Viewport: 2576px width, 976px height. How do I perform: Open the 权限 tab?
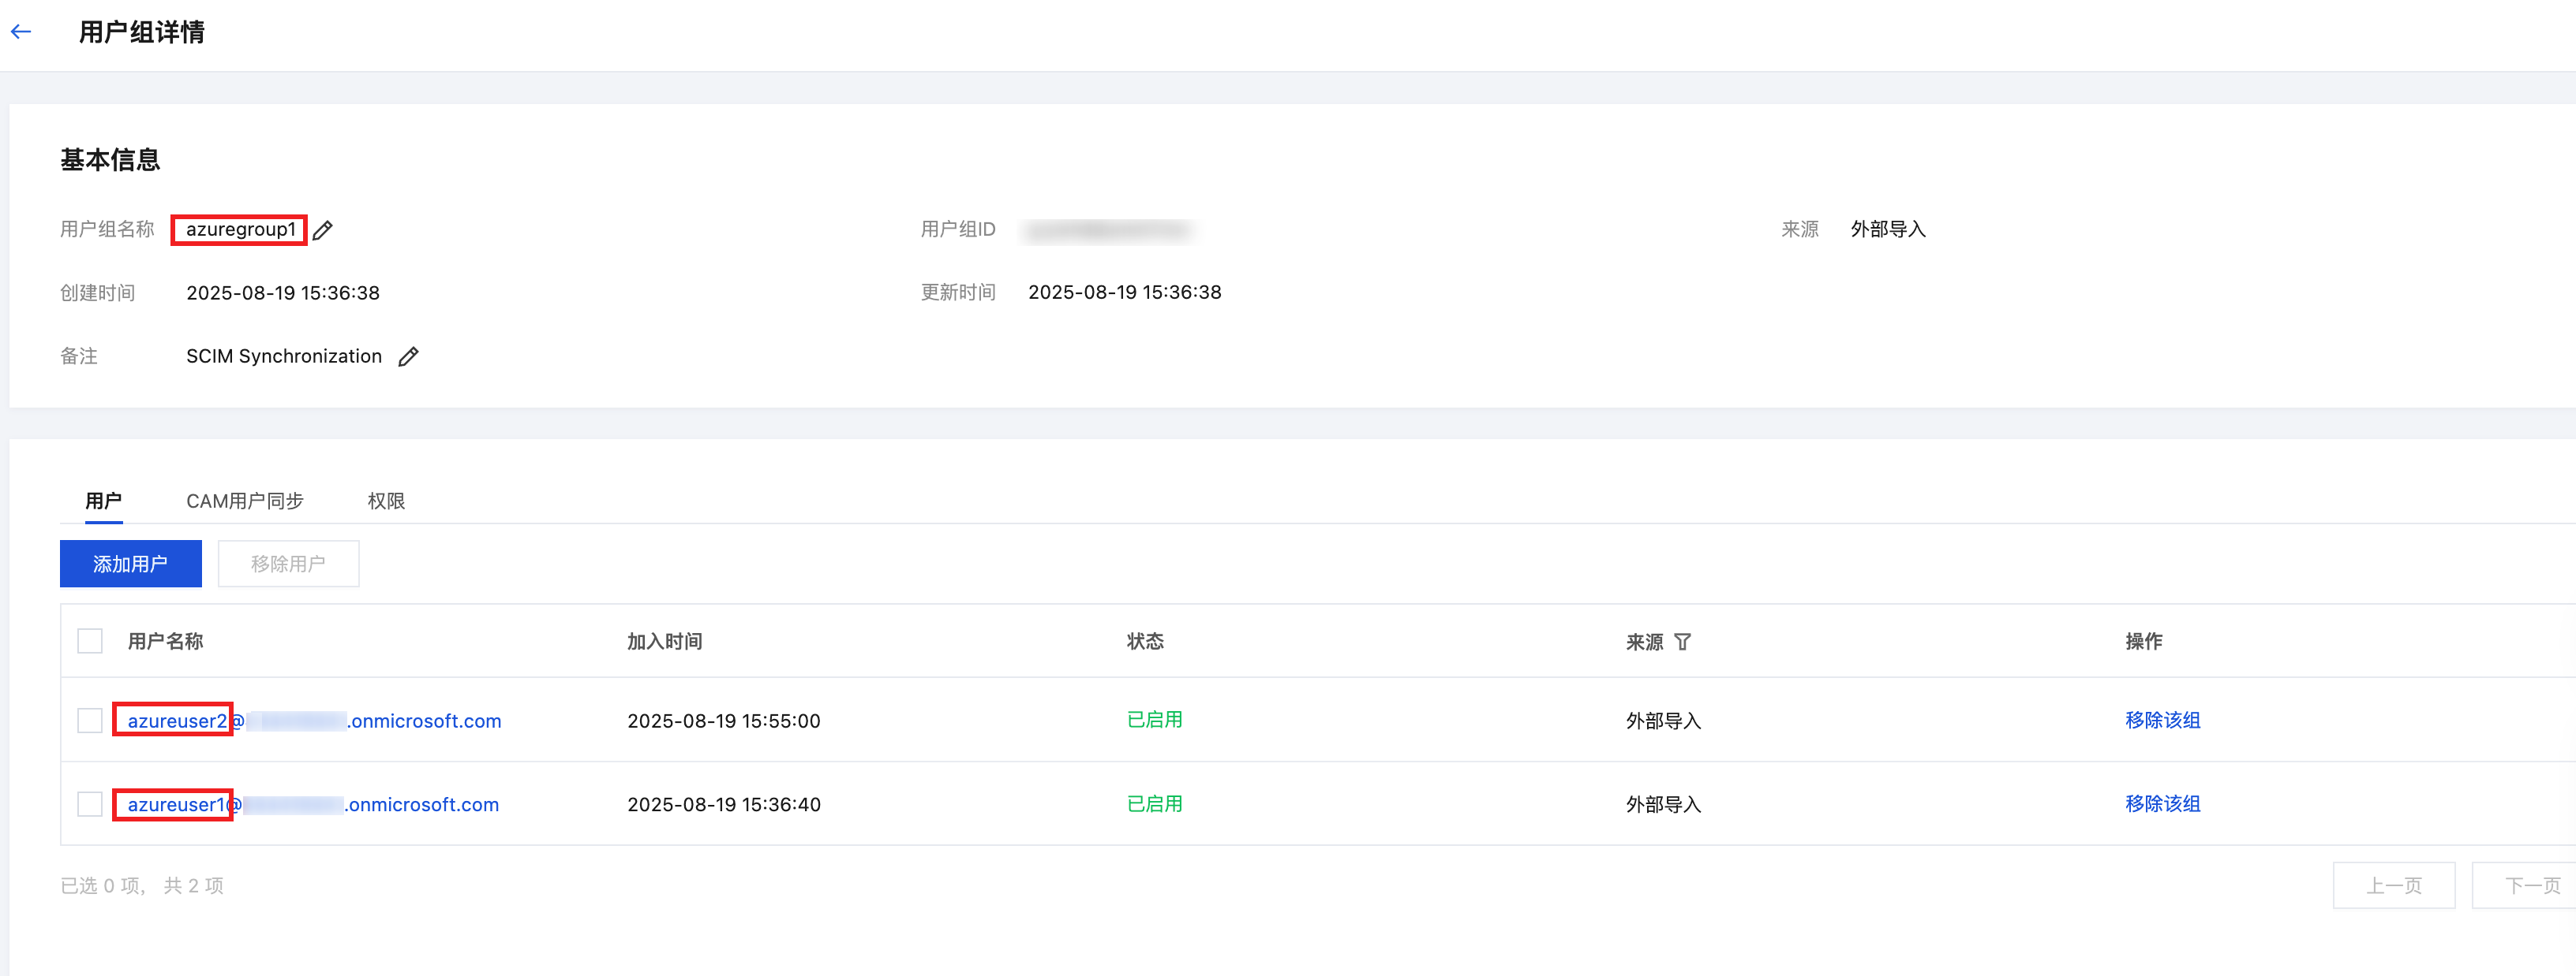coord(386,501)
